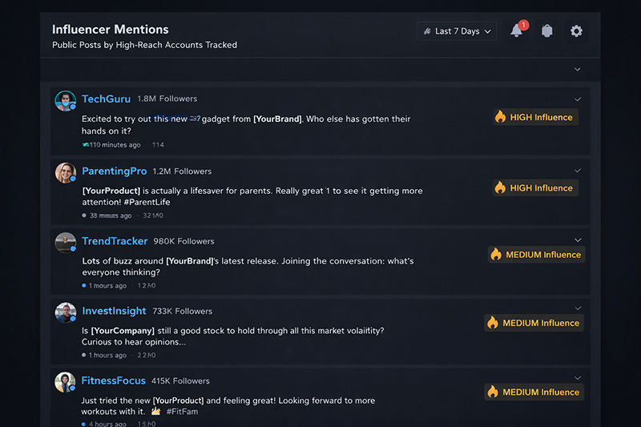Image resolution: width=641 pixels, height=427 pixels.
Task: Click TrendTracker's profile avatar
Action: [x=65, y=242]
